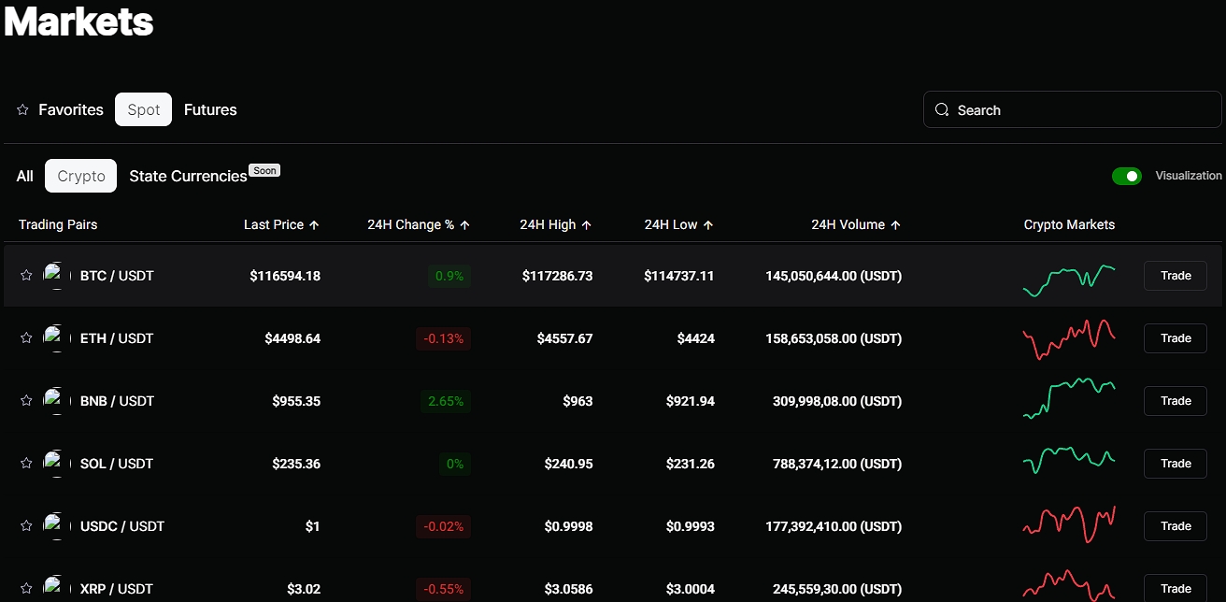Trade the BTC / USDT pair
The height and width of the screenshot is (602, 1226).
pyautogui.click(x=1176, y=276)
